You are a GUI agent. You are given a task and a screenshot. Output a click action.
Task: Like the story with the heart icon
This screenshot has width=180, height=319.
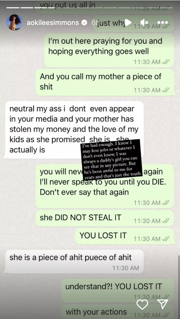142,304
